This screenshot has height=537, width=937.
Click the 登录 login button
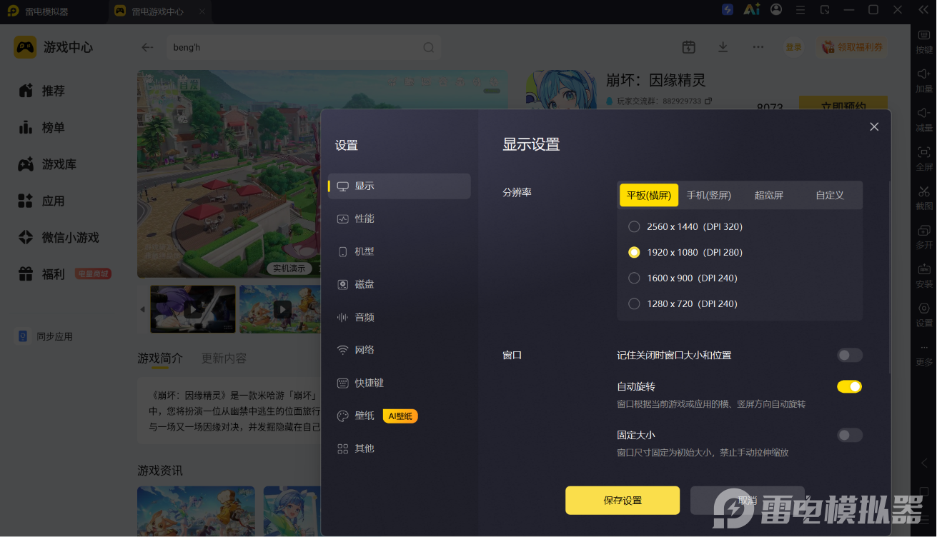point(794,47)
